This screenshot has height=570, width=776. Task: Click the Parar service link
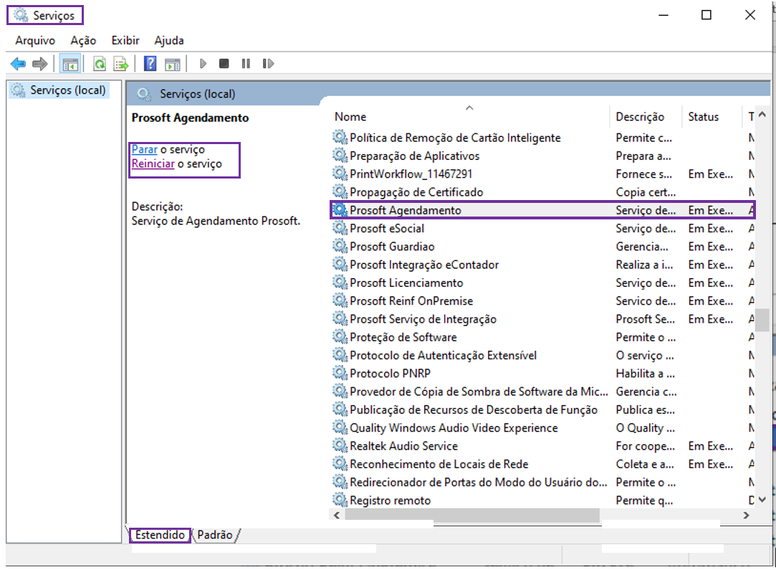click(145, 149)
